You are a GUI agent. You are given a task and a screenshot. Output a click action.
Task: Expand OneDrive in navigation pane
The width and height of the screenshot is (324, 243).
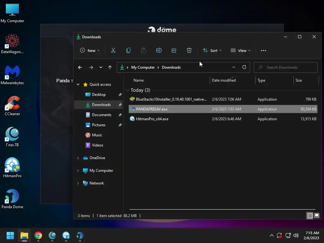click(x=78, y=158)
